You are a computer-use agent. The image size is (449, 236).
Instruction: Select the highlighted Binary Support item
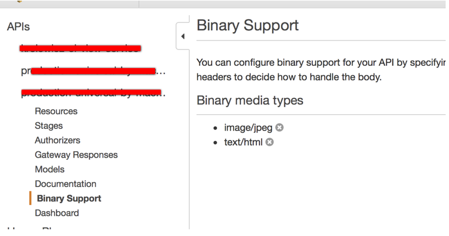point(69,198)
